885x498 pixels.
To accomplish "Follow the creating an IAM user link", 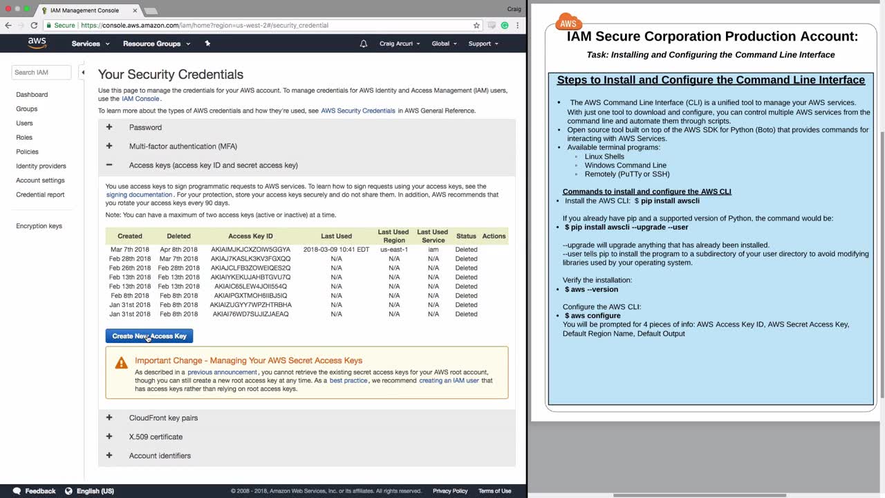I will 449,380.
